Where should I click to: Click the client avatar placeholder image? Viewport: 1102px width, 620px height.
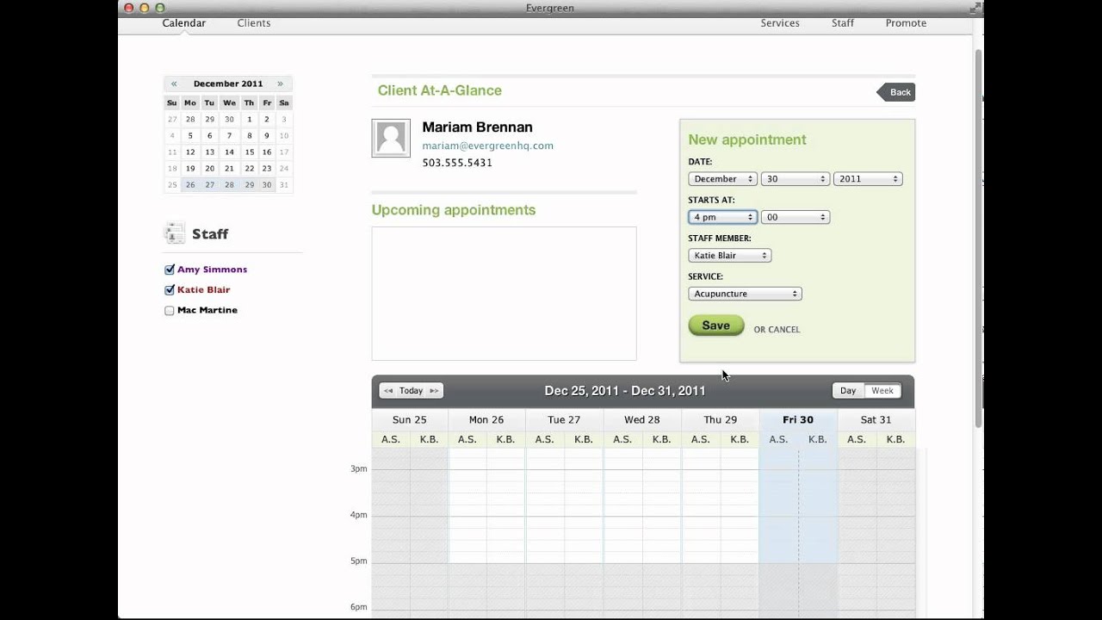391,138
